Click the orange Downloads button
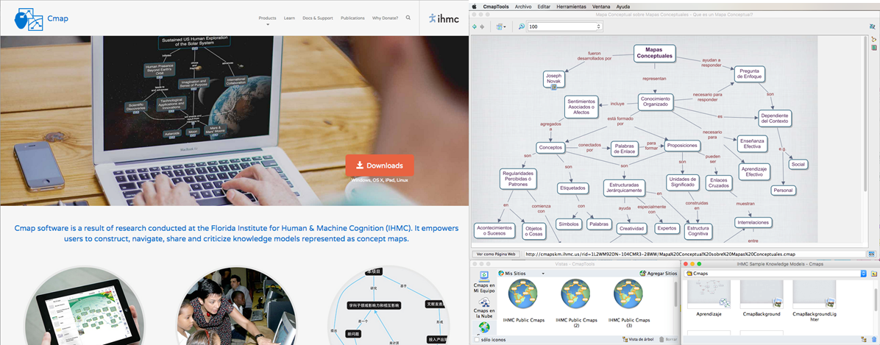Image resolution: width=880 pixels, height=345 pixels. (x=380, y=166)
